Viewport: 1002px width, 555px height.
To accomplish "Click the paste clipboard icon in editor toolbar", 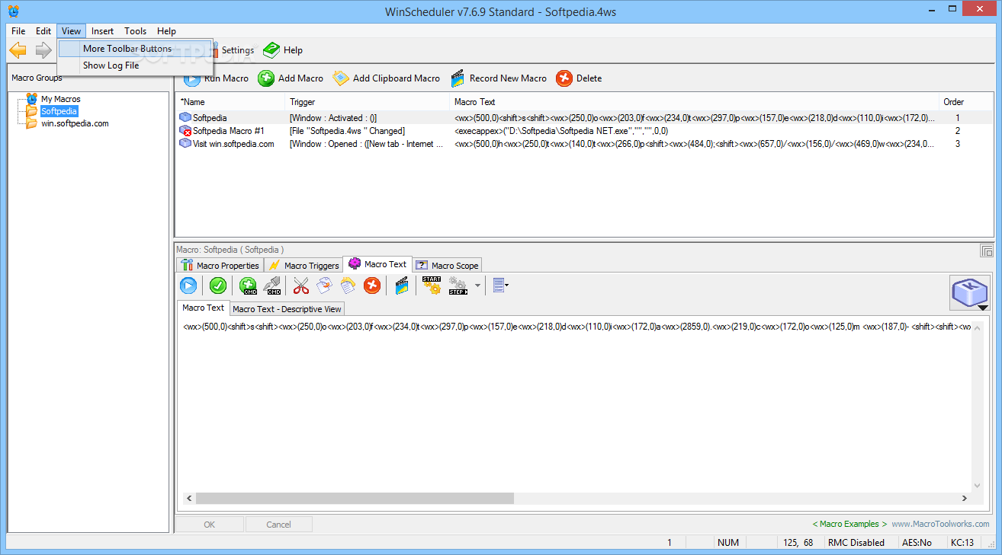I will pyautogui.click(x=348, y=285).
